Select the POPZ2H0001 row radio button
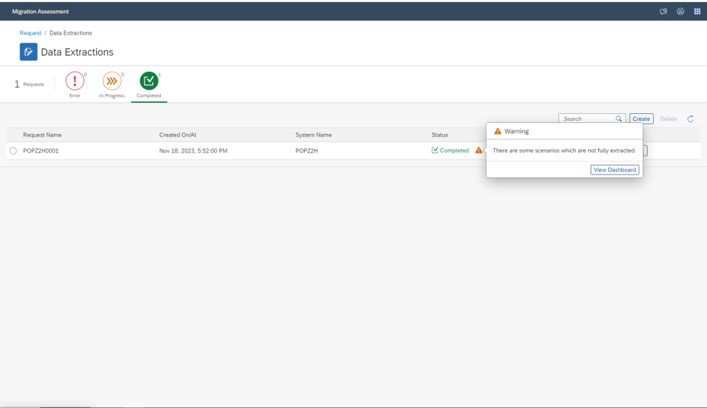 [x=13, y=150]
